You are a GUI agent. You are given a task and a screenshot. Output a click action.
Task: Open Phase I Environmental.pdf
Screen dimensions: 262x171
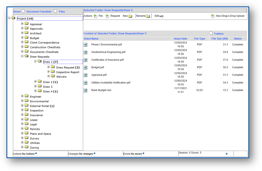pos(106,45)
